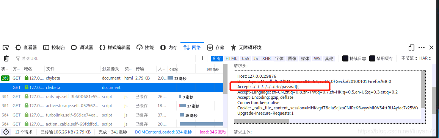Viewport: 439px width, 138px height.
Task: Open the Console (控制台) tab
Action: click(x=54, y=48)
